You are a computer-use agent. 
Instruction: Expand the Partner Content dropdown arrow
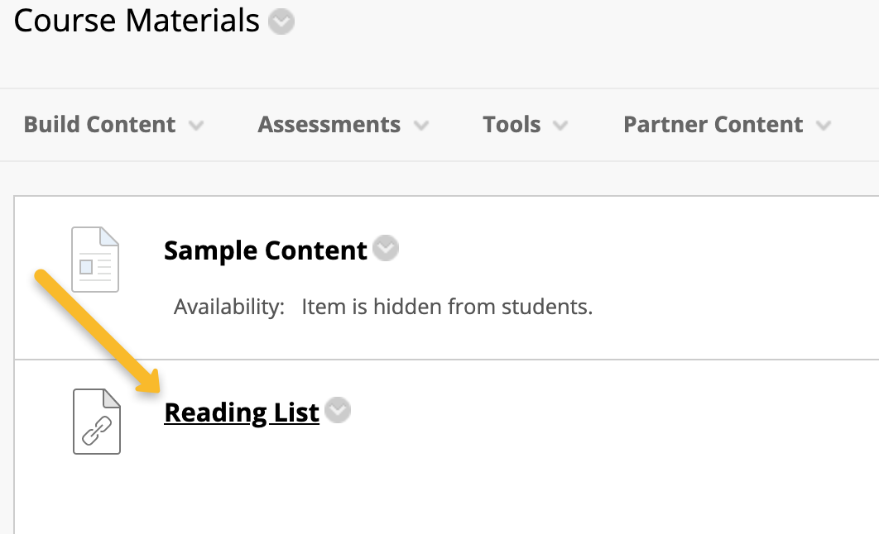pyautogui.click(x=823, y=126)
